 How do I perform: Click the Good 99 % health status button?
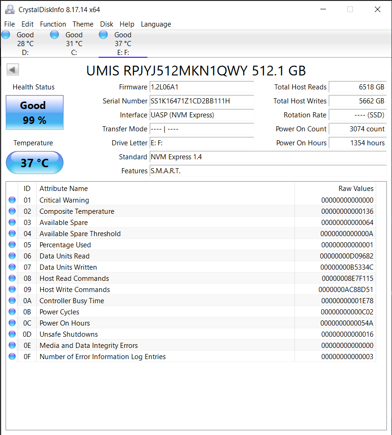tap(34, 112)
